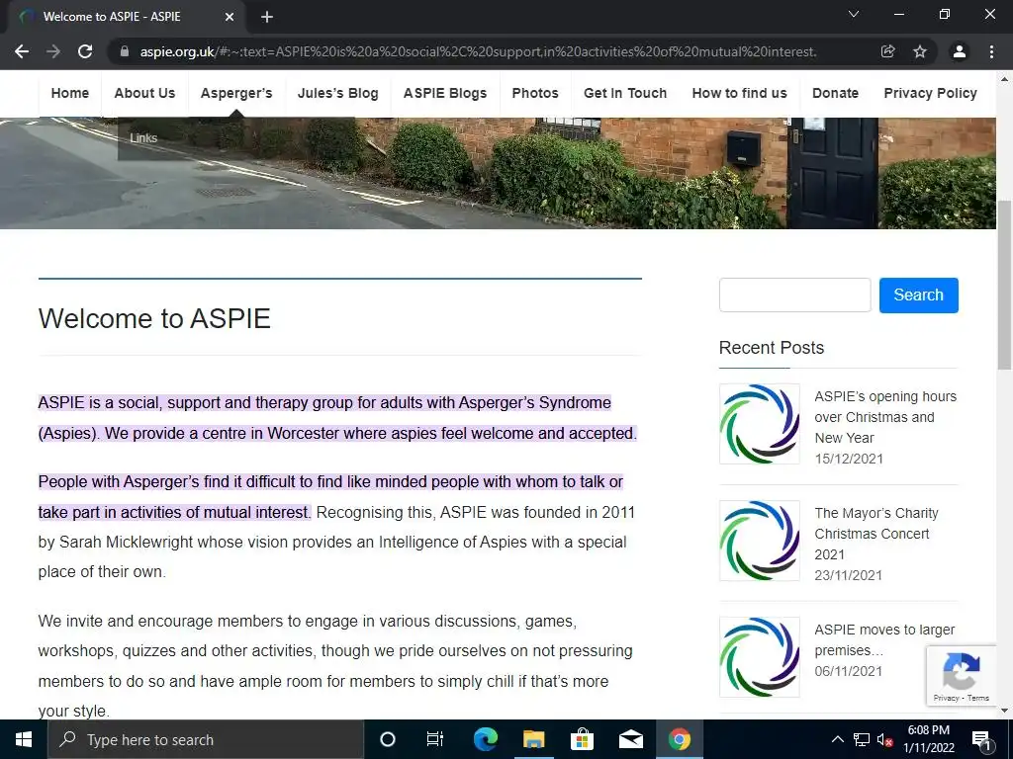1013x759 pixels.
Task: Click the date 23/11/2021
Action: click(x=848, y=576)
